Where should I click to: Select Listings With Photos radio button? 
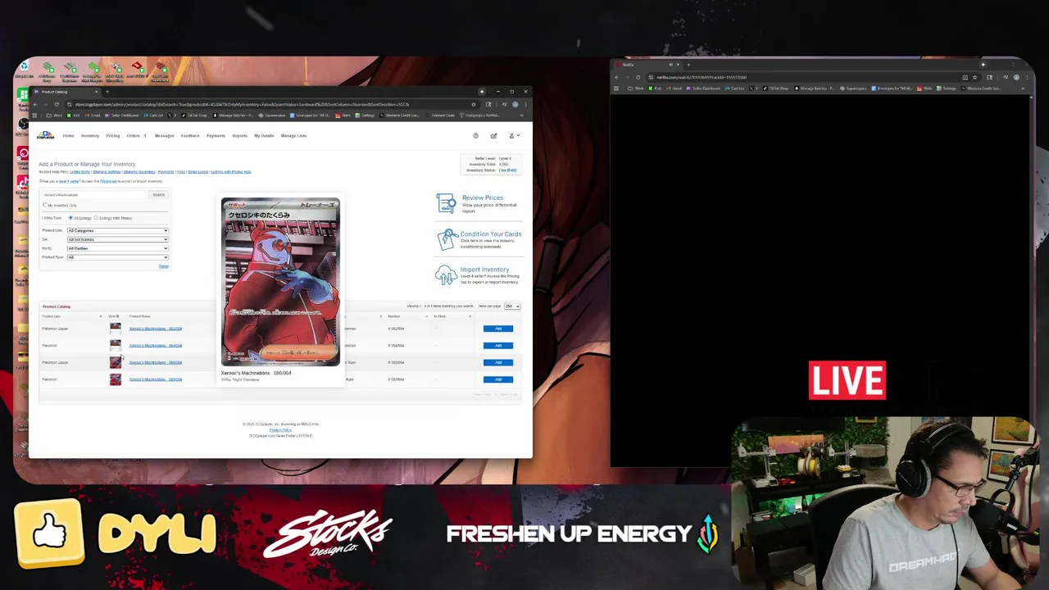pos(96,217)
